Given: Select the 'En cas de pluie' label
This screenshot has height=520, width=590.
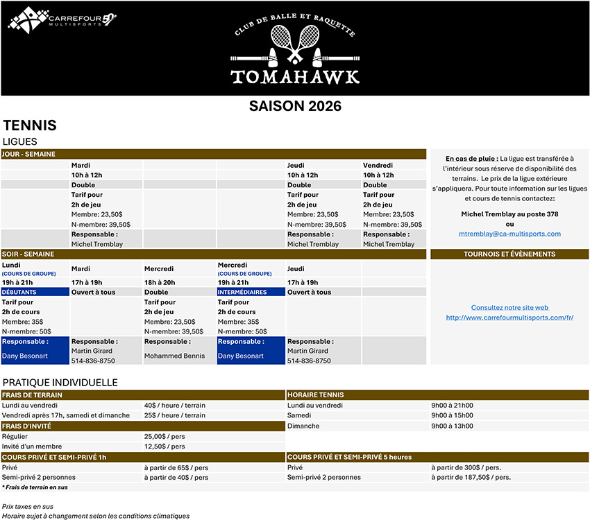Looking at the screenshot, I should point(472,159).
